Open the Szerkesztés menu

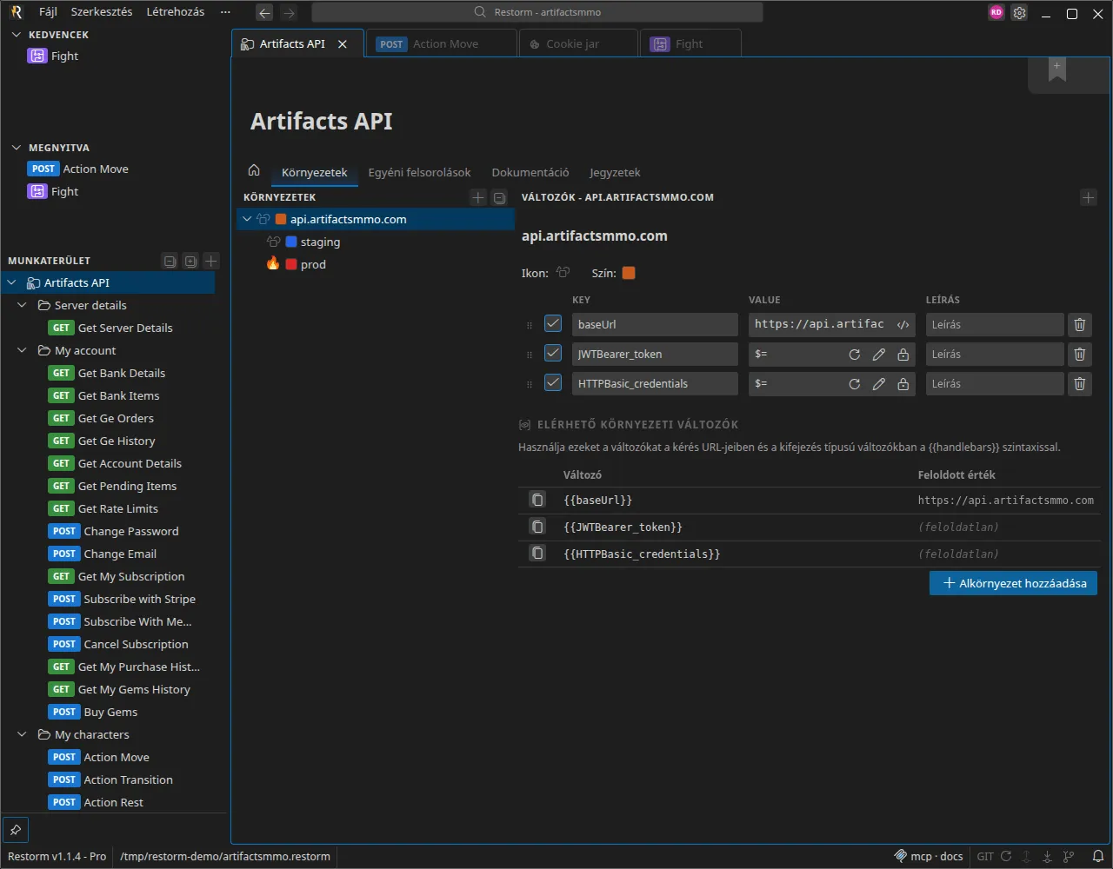[x=102, y=12]
